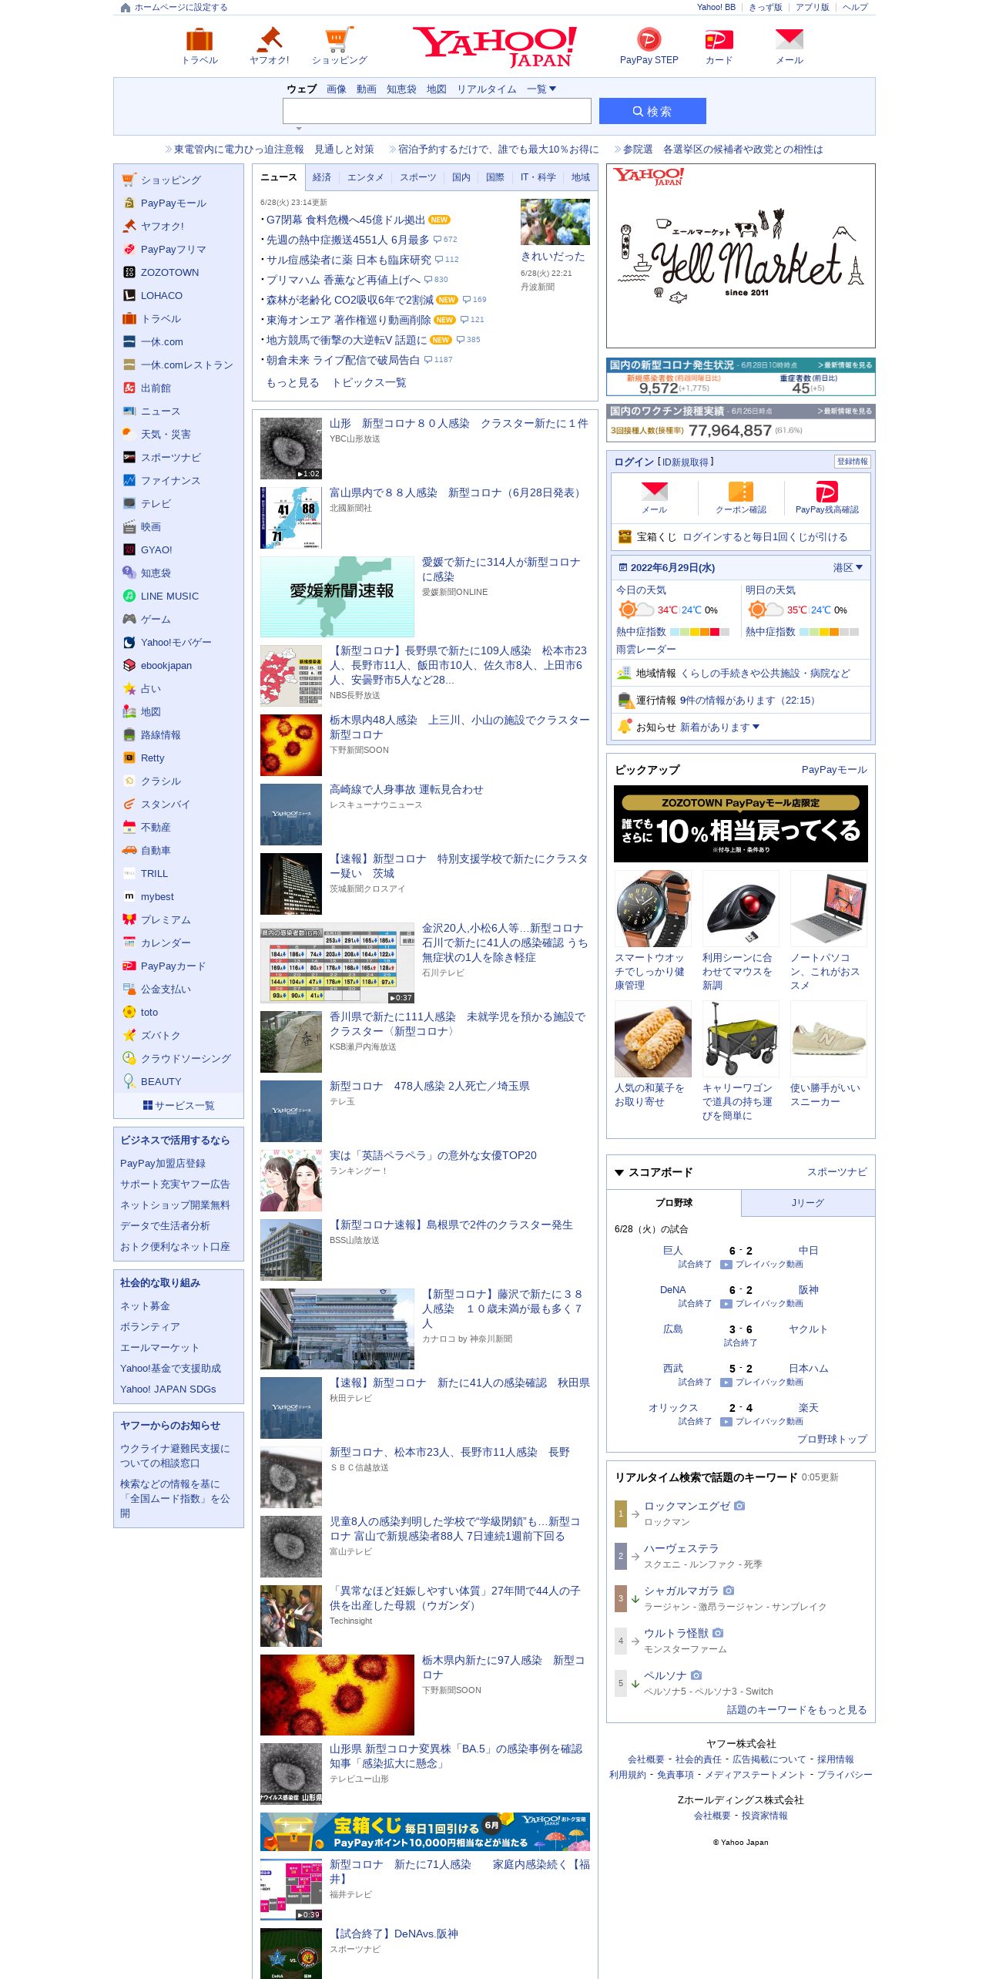Open the Yahoo! BB top link
This screenshot has height=1979, width=989.
point(716,8)
